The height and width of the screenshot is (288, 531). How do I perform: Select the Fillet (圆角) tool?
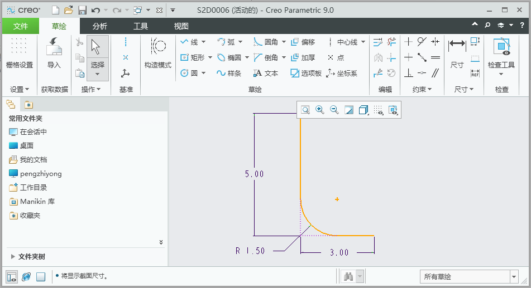[x=266, y=42]
